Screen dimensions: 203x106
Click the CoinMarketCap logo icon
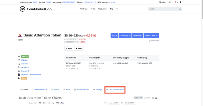(x=22, y=9)
